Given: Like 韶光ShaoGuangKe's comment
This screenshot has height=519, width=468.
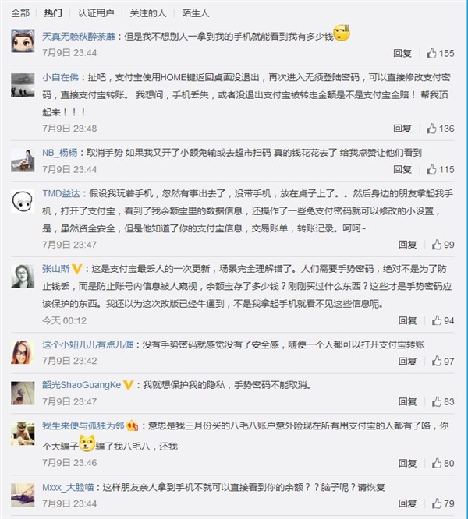Looking at the screenshot, I should (434, 401).
